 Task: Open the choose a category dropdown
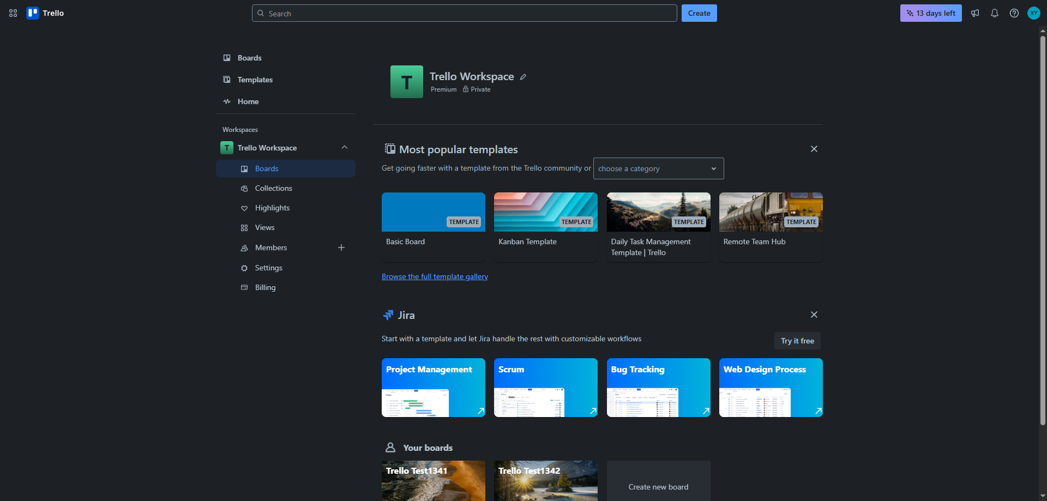tap(659, 168)
